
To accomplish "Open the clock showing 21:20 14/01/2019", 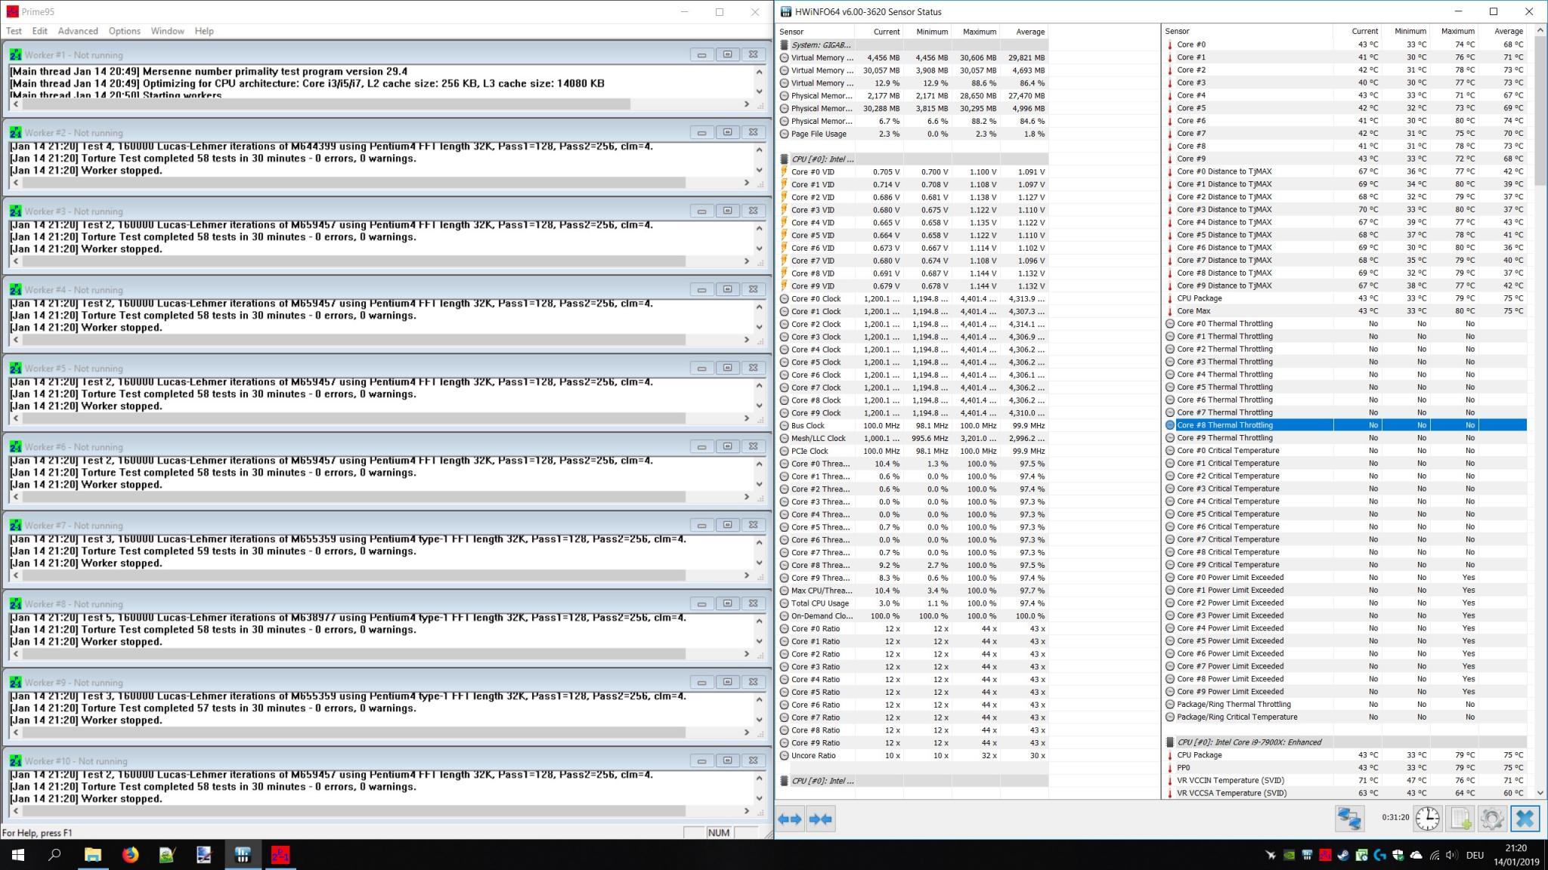I will [x=1516, y=855].
